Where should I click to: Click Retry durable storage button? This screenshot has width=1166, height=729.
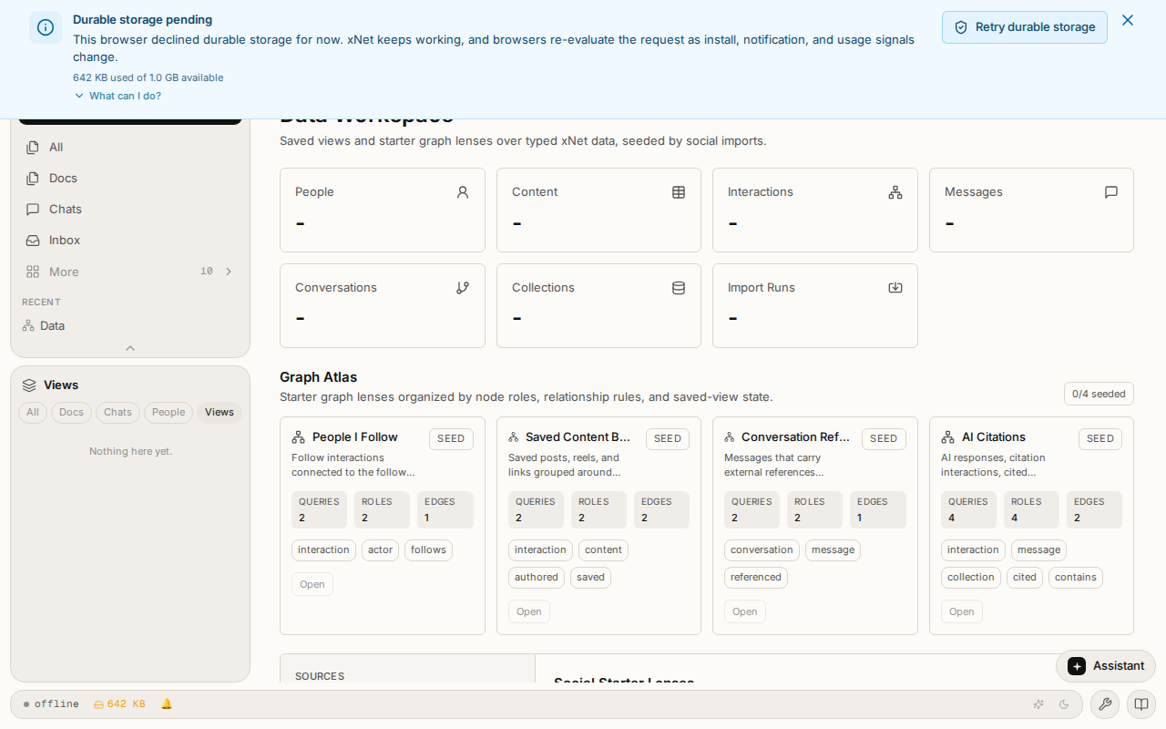(x=1025, y=27)
